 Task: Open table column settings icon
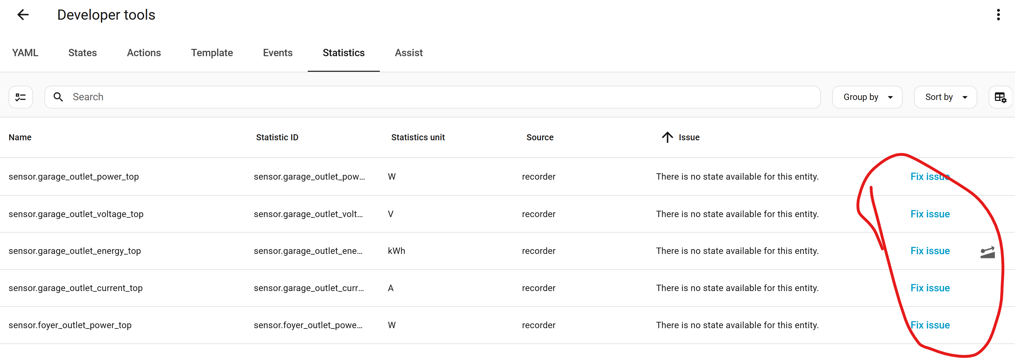[x=1000, y=97]
